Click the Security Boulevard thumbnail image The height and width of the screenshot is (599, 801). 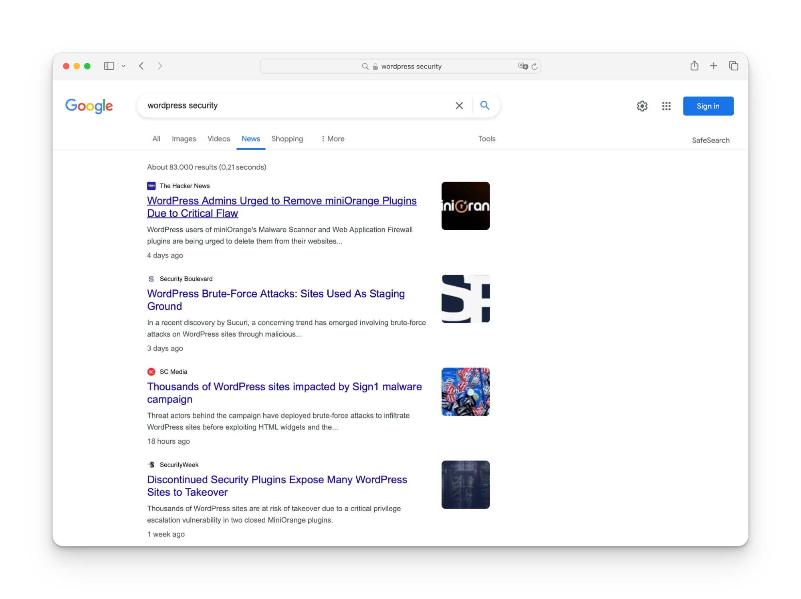[465, 299]
